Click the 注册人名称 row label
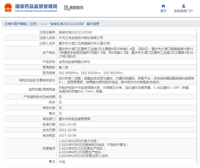 (x=47, y=38)
